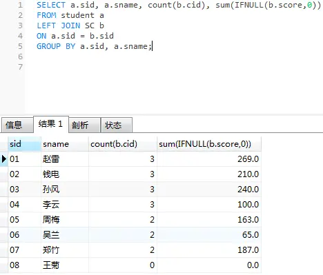Click the score sum 210.0

pyautogui.click(x=209, y=174)
